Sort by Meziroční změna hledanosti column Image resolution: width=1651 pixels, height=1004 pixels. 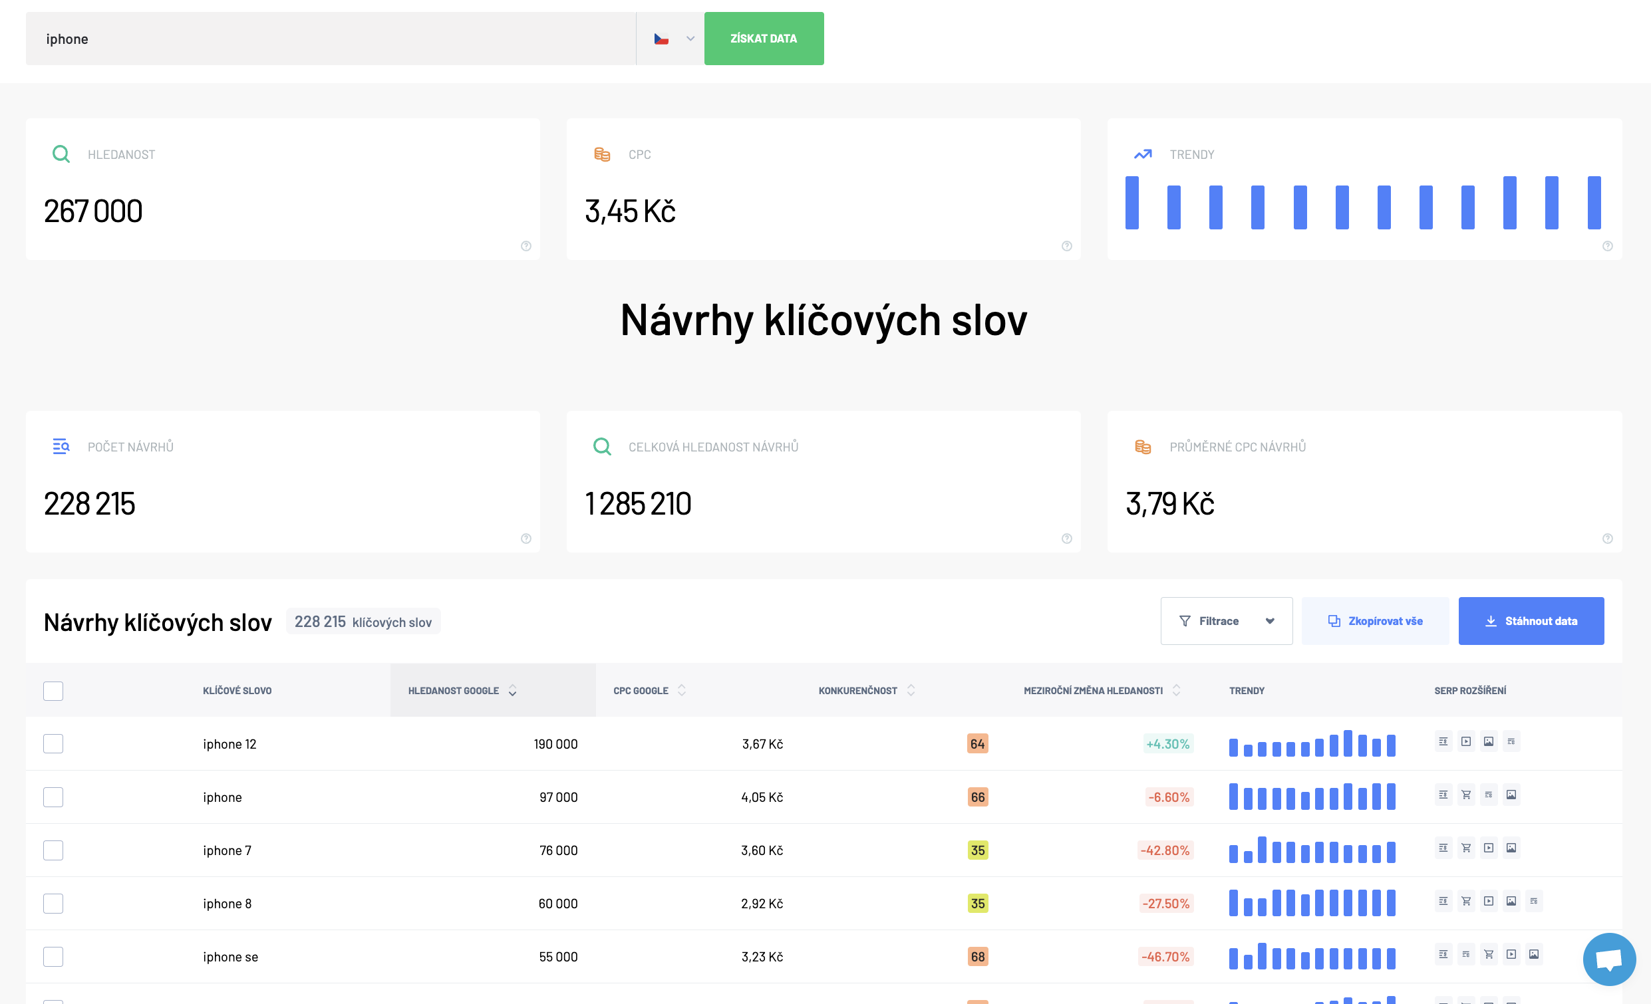tap(1102, 691)
